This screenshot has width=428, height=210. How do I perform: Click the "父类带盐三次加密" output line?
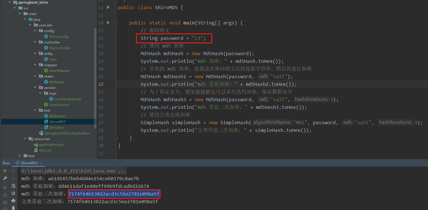pos(90,201)
